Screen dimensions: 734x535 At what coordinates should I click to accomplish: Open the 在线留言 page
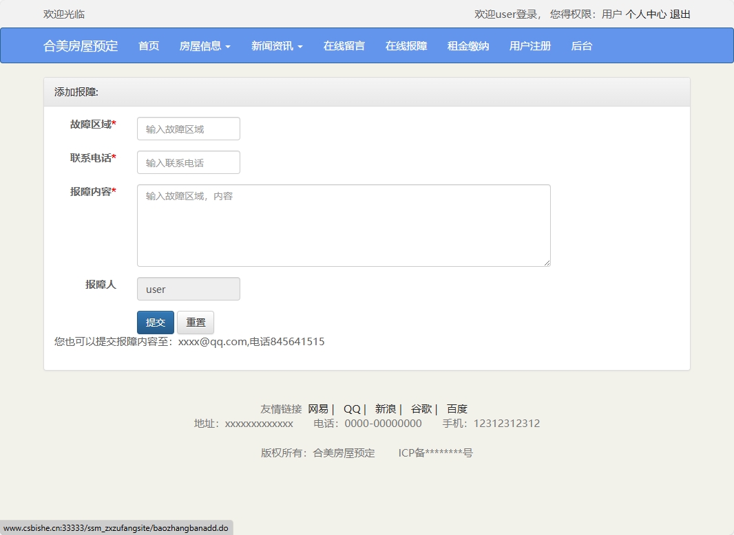[344, 45]
